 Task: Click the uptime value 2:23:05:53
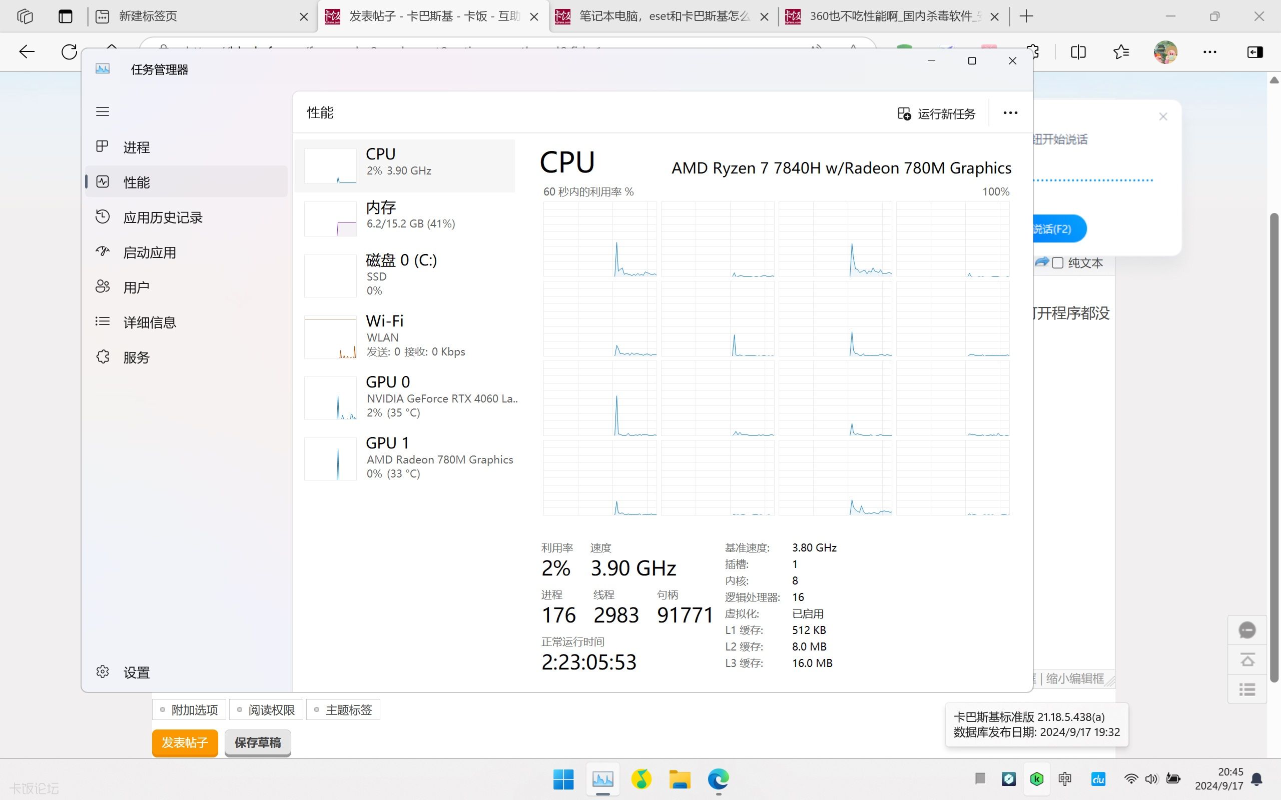point(588,662)
